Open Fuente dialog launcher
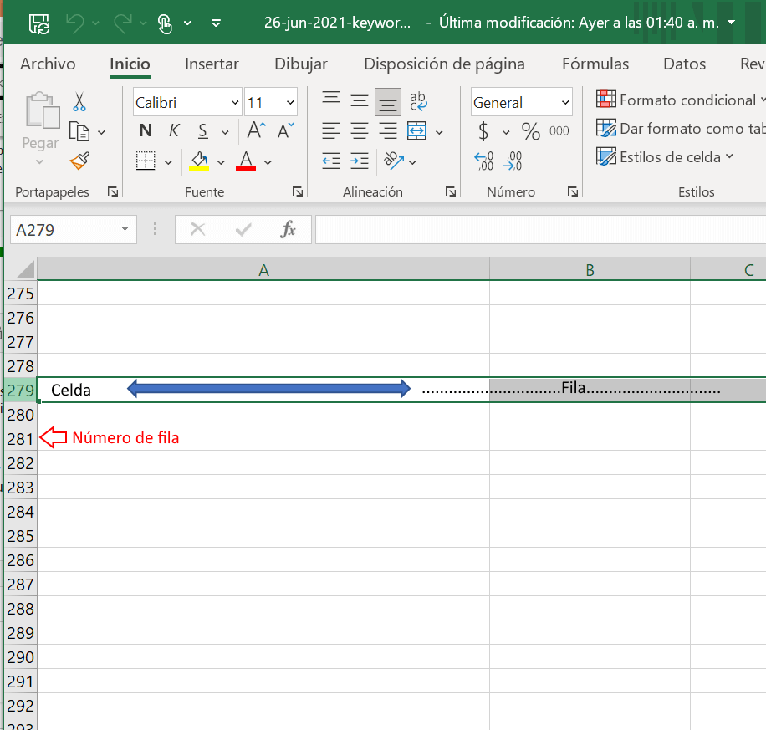The height and width of the screenshot is (730, 766). pyautogui.click(x=298, y=192)
